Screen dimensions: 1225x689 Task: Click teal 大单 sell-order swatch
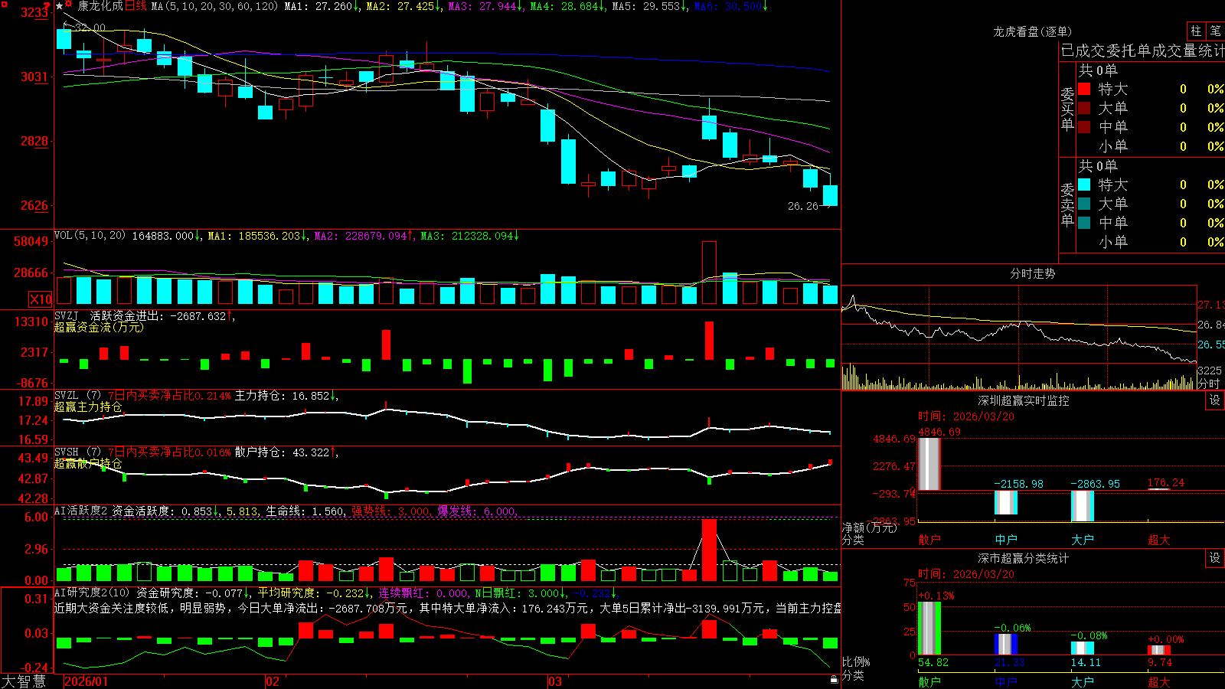(x=1084, y=204)
